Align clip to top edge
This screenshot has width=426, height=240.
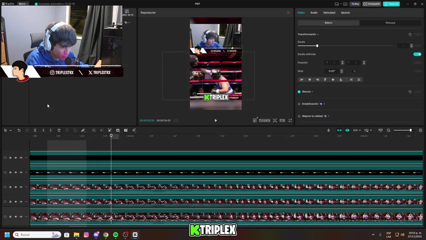(x=325, y=80)
